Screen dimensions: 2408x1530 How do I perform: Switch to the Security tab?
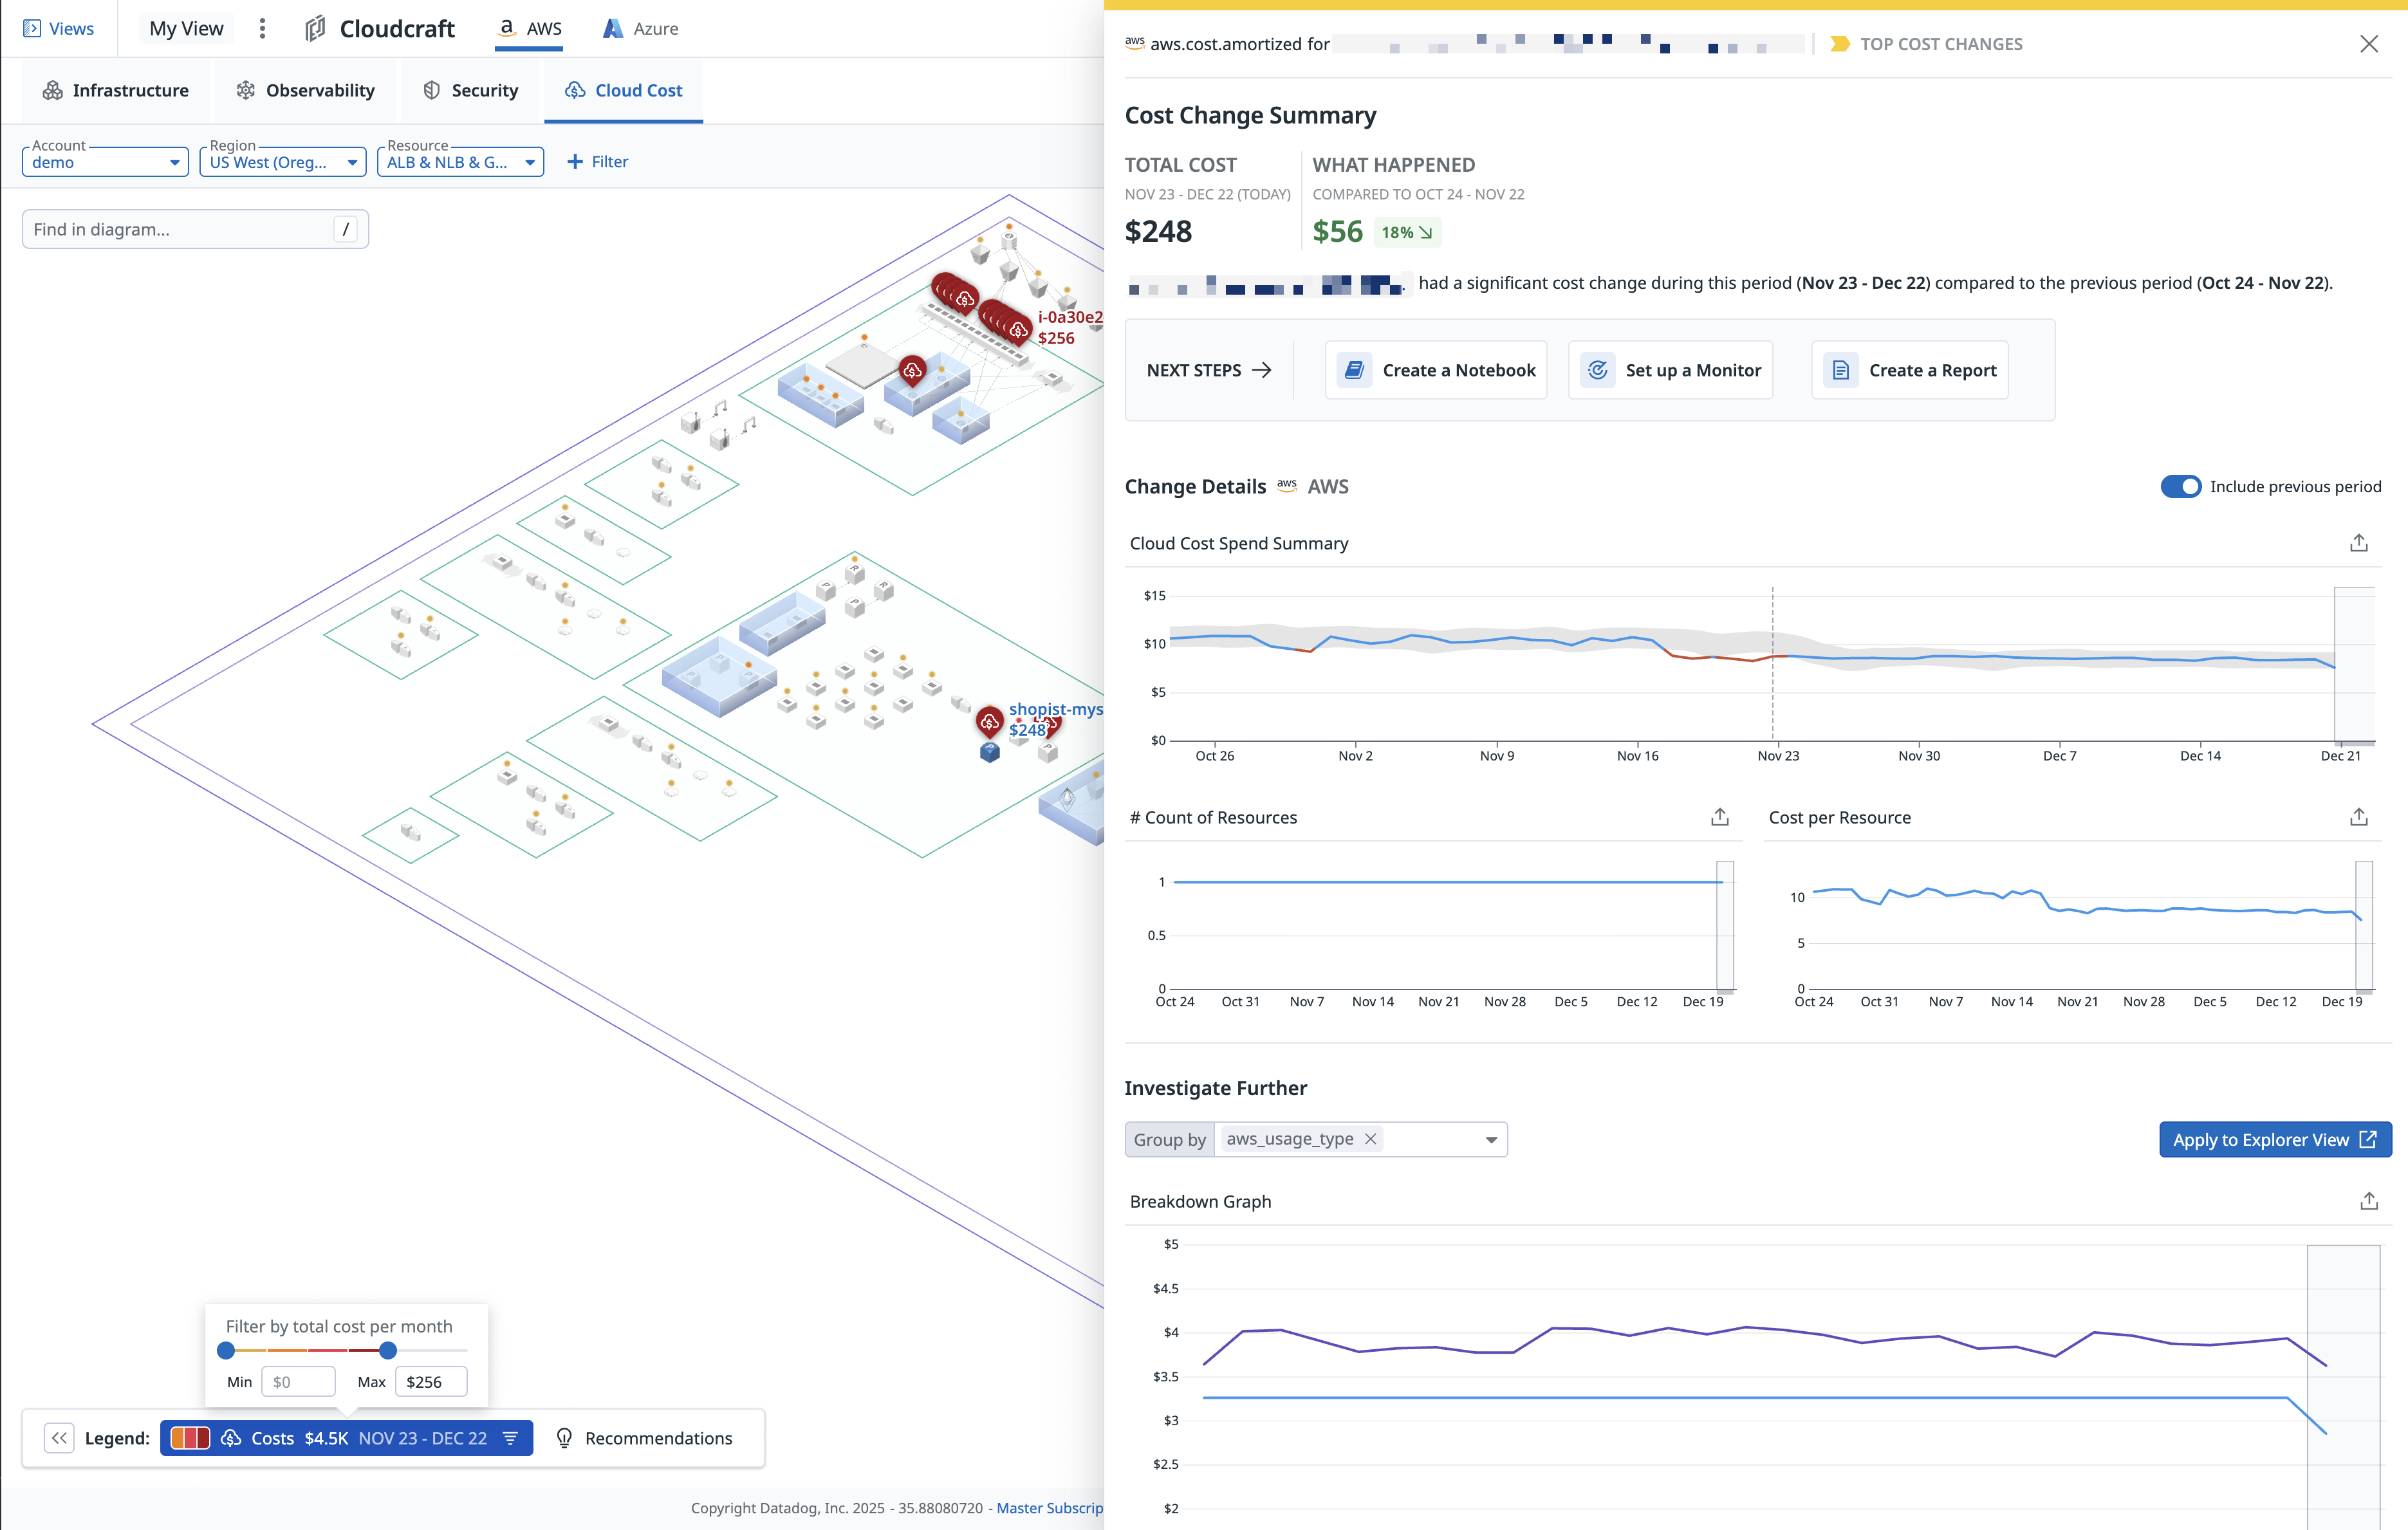470,90
